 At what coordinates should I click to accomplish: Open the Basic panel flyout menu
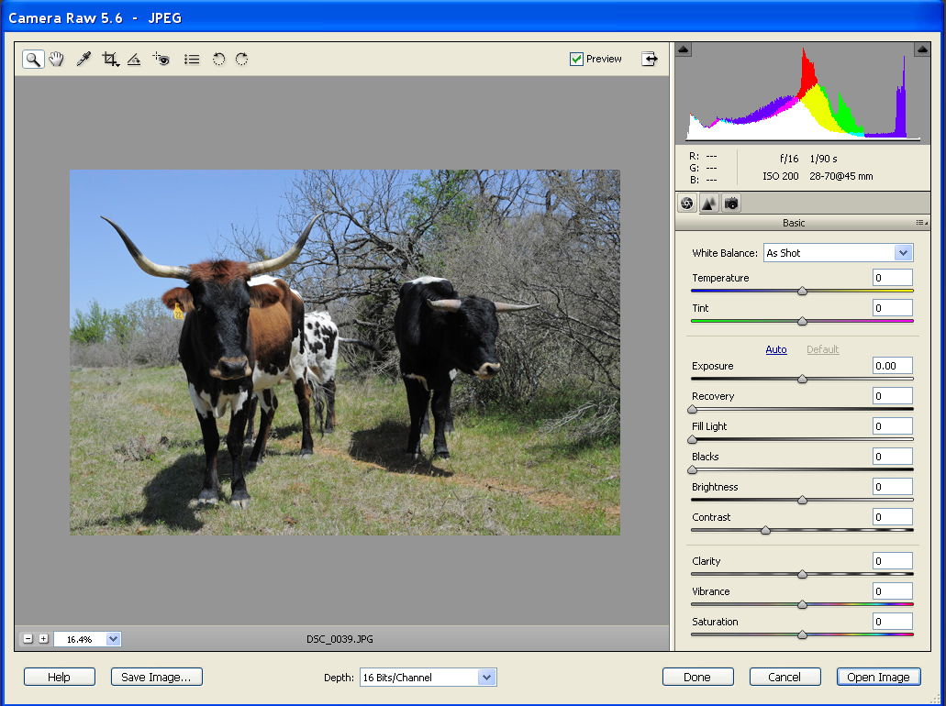point(922,223)
